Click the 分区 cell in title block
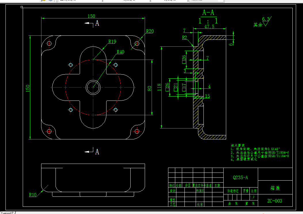The width and height of the screenshot is (303, 214). (188, 185)
